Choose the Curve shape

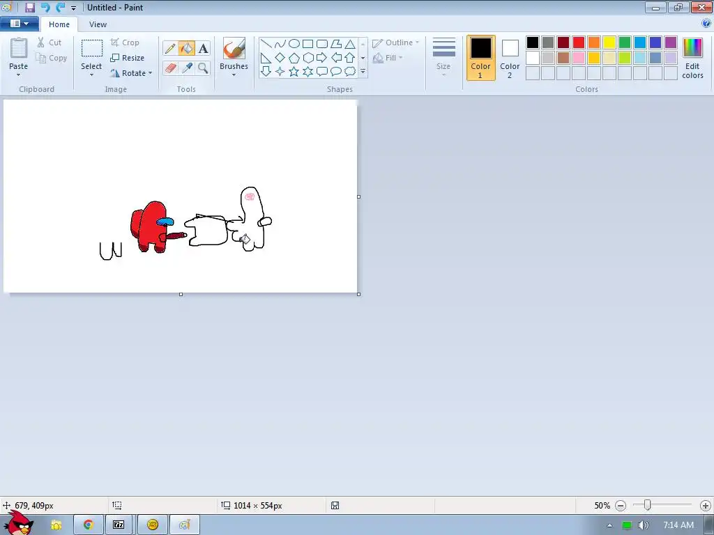coord(280,44)
